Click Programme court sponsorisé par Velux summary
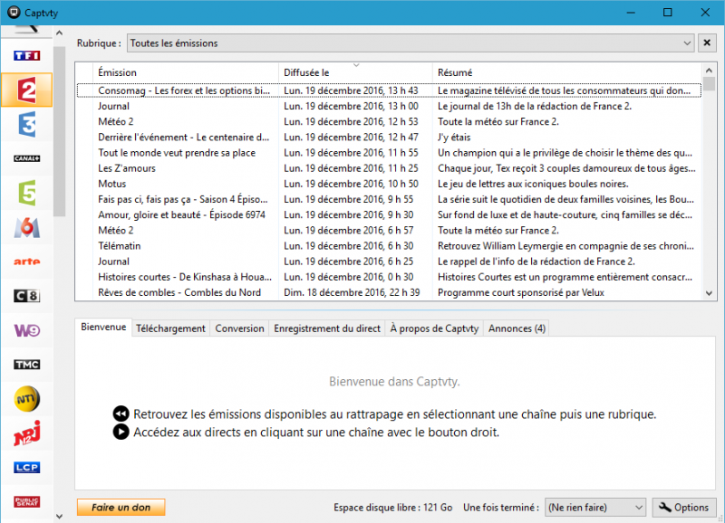This screenshot has width=725, height=523. [521, 292]
